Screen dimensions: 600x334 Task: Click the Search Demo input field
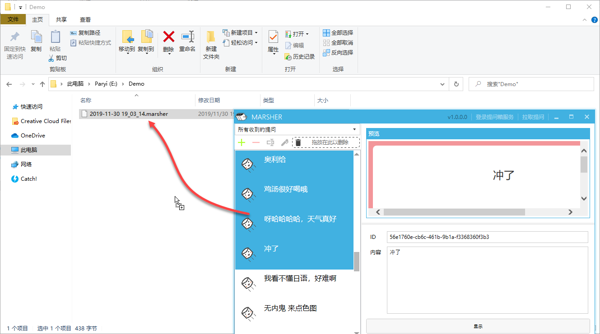pos(531,84)
